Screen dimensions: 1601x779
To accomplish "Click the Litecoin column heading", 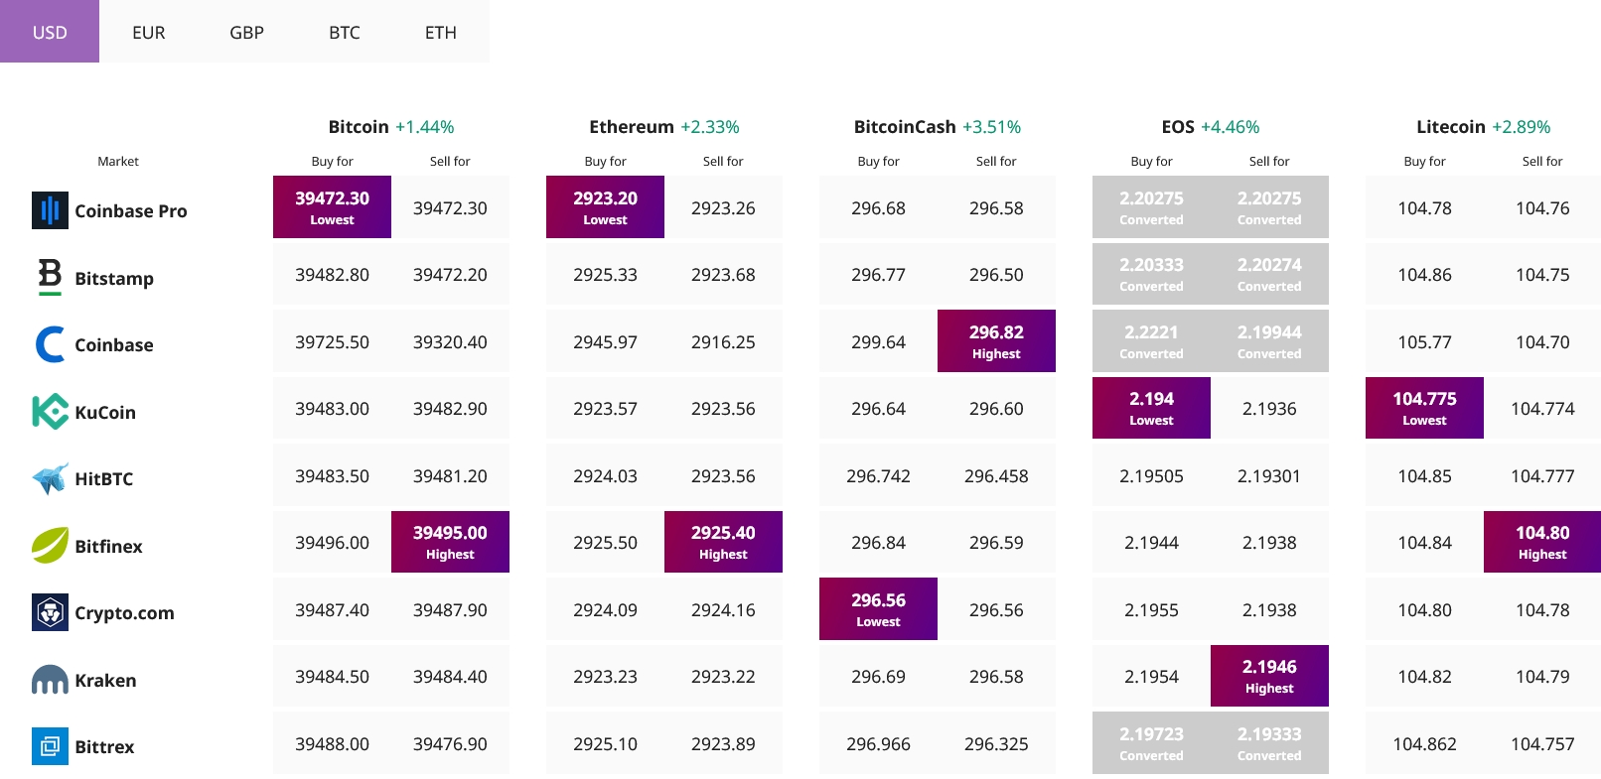I will pyautogui.click(x=1451, y=126).
